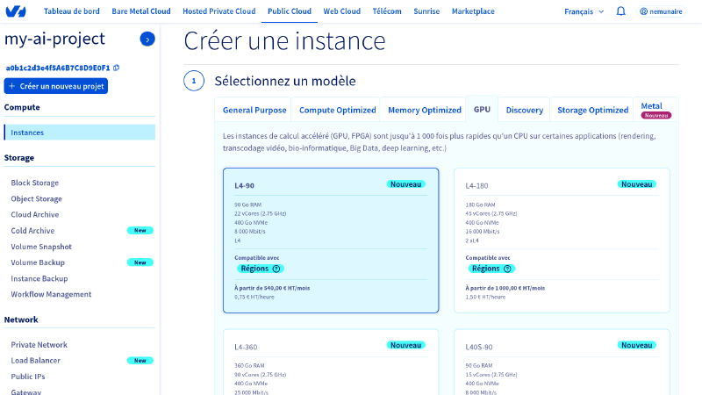This screenshot has width=702, height=395.
Task: Open the notifications bell
Action: pyautogui.click(x=620, y=11)
